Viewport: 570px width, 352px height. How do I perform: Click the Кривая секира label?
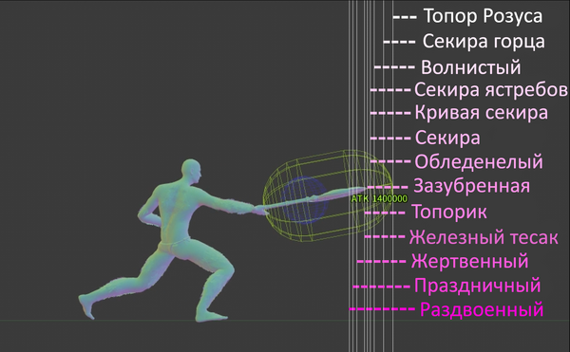482,113
